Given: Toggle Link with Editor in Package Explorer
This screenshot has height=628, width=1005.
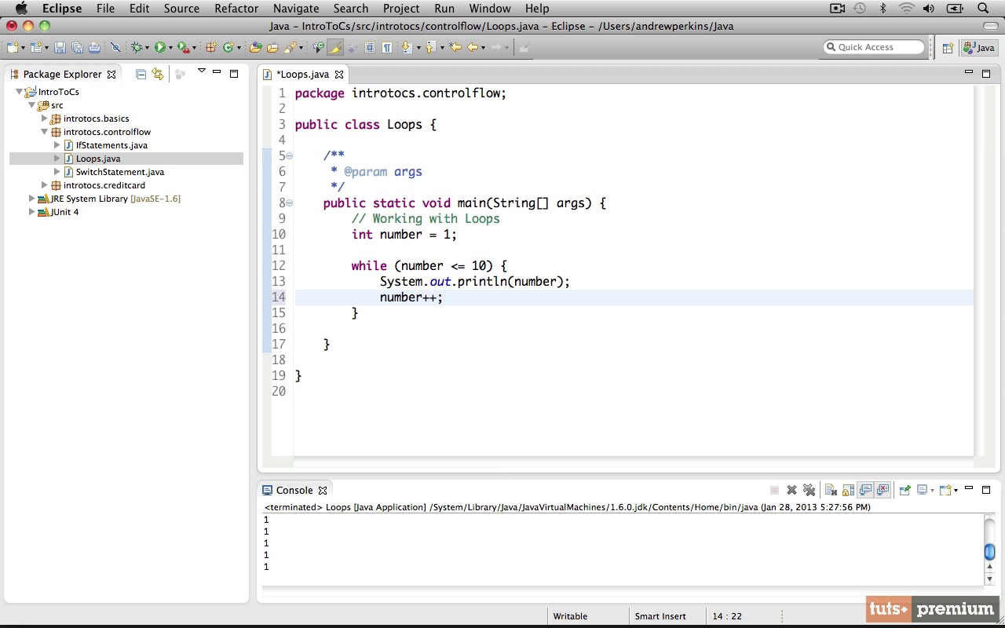Looking at the screenshot, I should pos(158,74).
